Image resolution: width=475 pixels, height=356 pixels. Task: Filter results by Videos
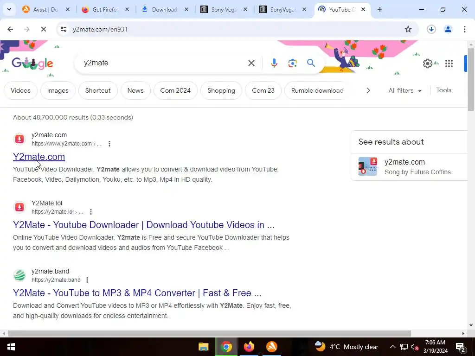20,90
